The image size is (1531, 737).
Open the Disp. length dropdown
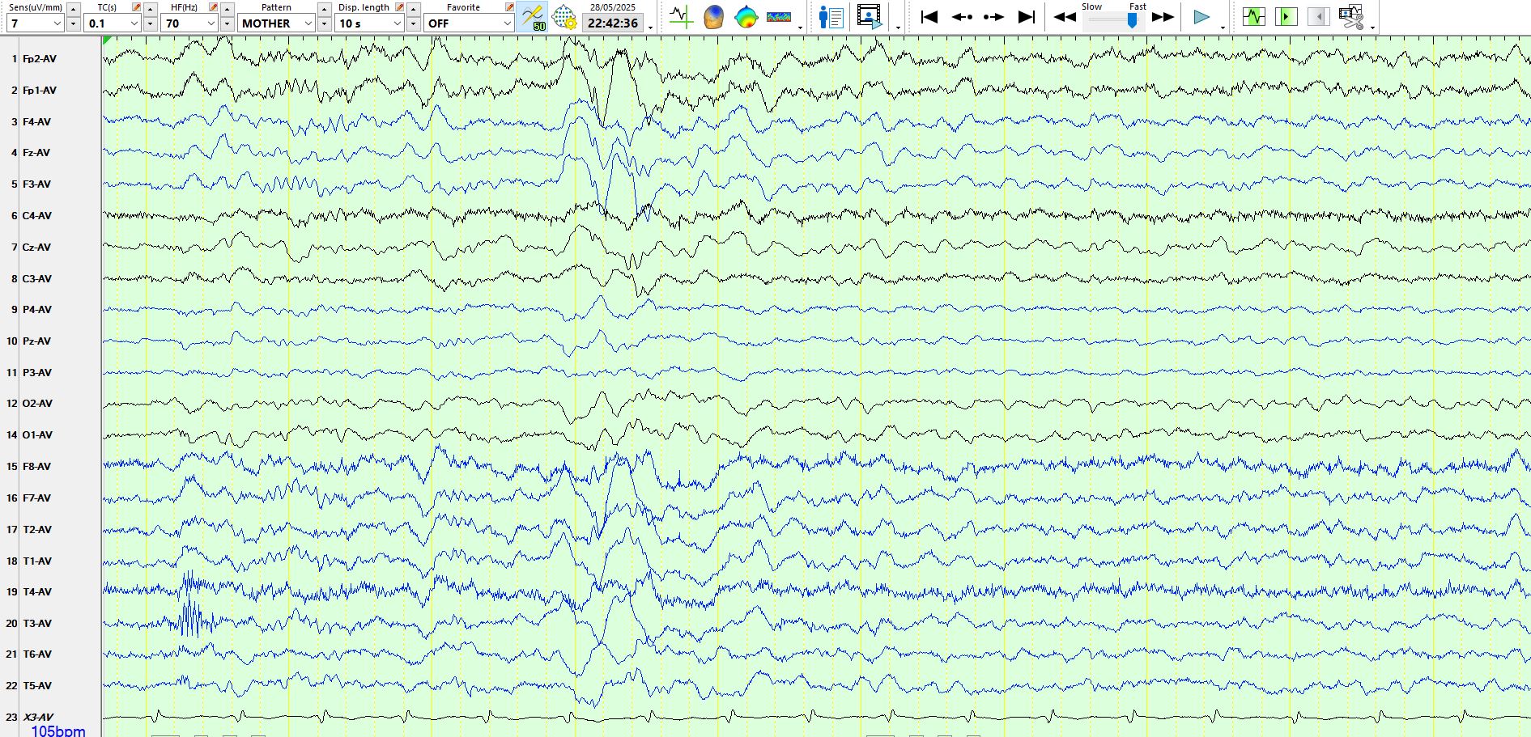point(370,23)
